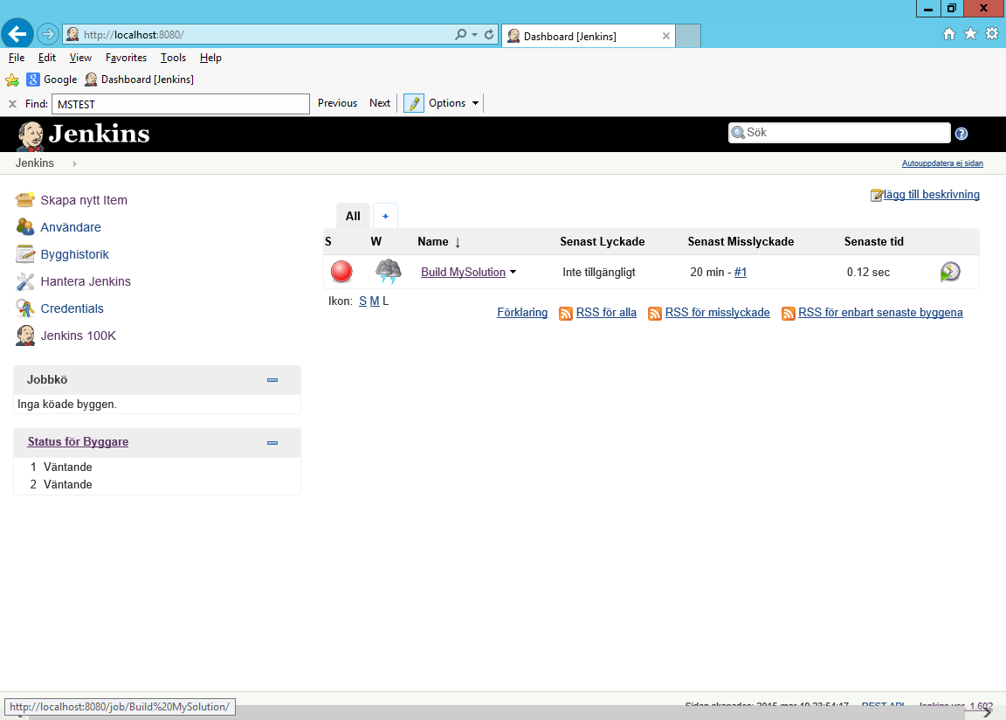Screen dimensions: 1006x720
Task: Click the red failed status ball
Action: point(341,272)
